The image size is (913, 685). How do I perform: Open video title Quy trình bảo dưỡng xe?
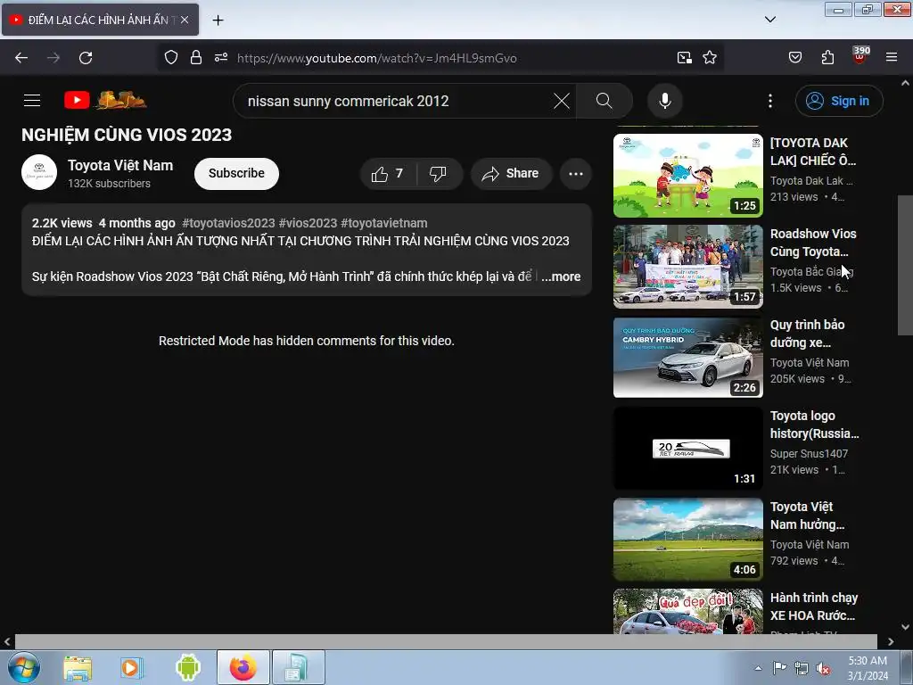pyautogui.click(x=807, y=334)
